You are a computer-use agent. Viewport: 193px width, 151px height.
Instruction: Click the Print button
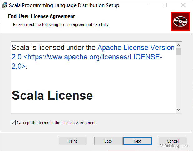(73, 141)
